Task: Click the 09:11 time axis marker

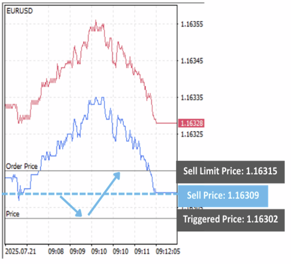Action: [x=142, y=251]
